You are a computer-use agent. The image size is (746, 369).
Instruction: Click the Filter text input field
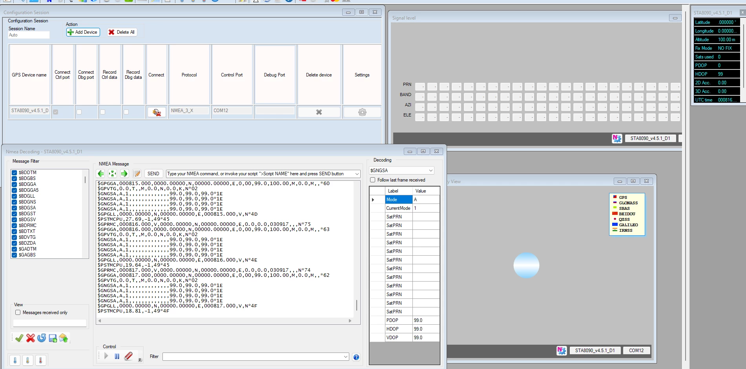(253, 357)
